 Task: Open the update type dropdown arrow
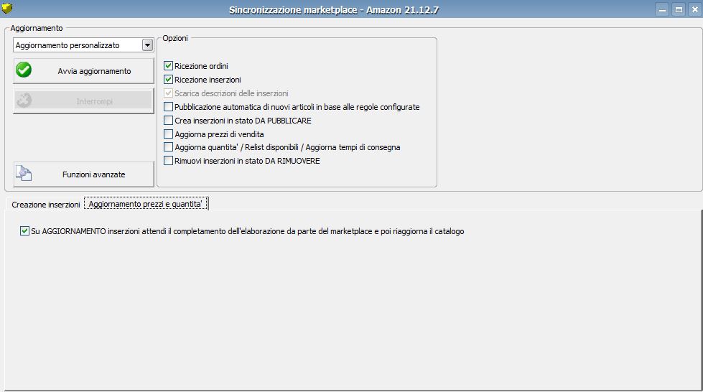[147, 45]
